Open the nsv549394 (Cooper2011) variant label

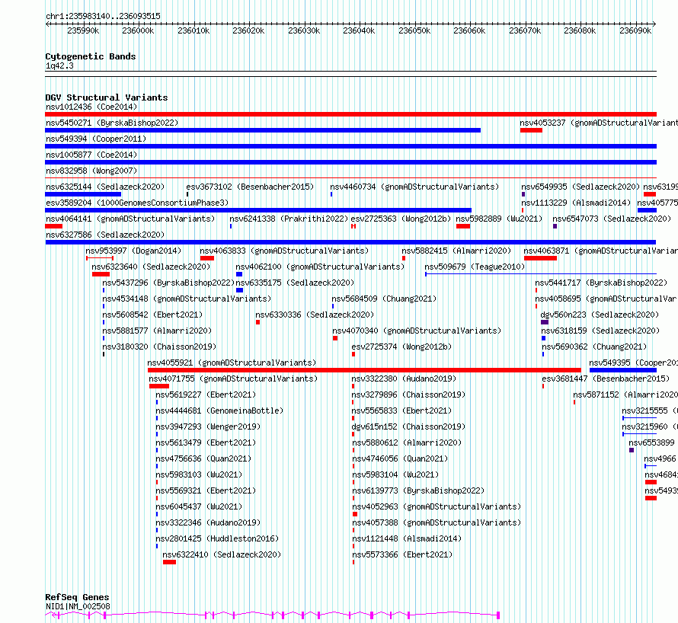[x=96, y=139]
